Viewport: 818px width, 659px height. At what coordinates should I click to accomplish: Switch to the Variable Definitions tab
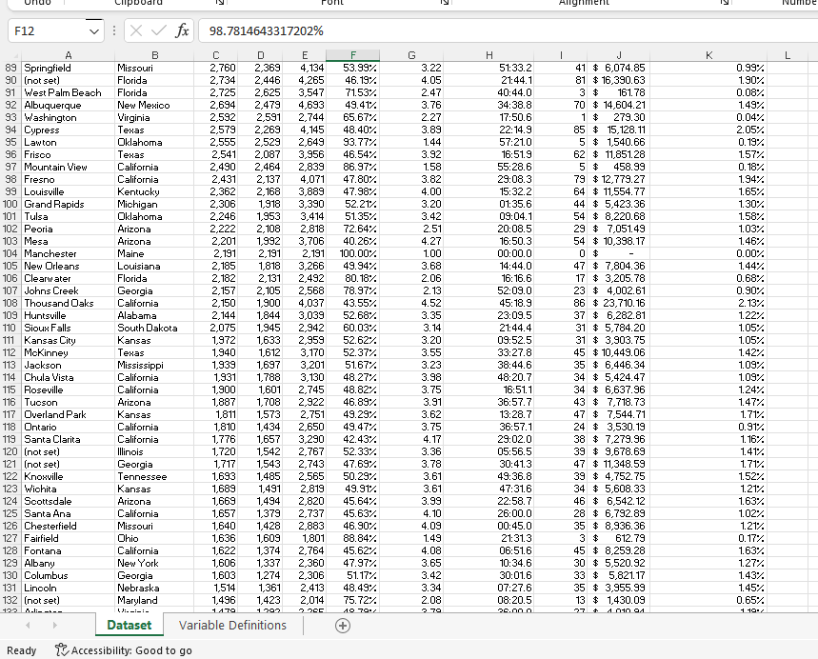pos(232,625)
